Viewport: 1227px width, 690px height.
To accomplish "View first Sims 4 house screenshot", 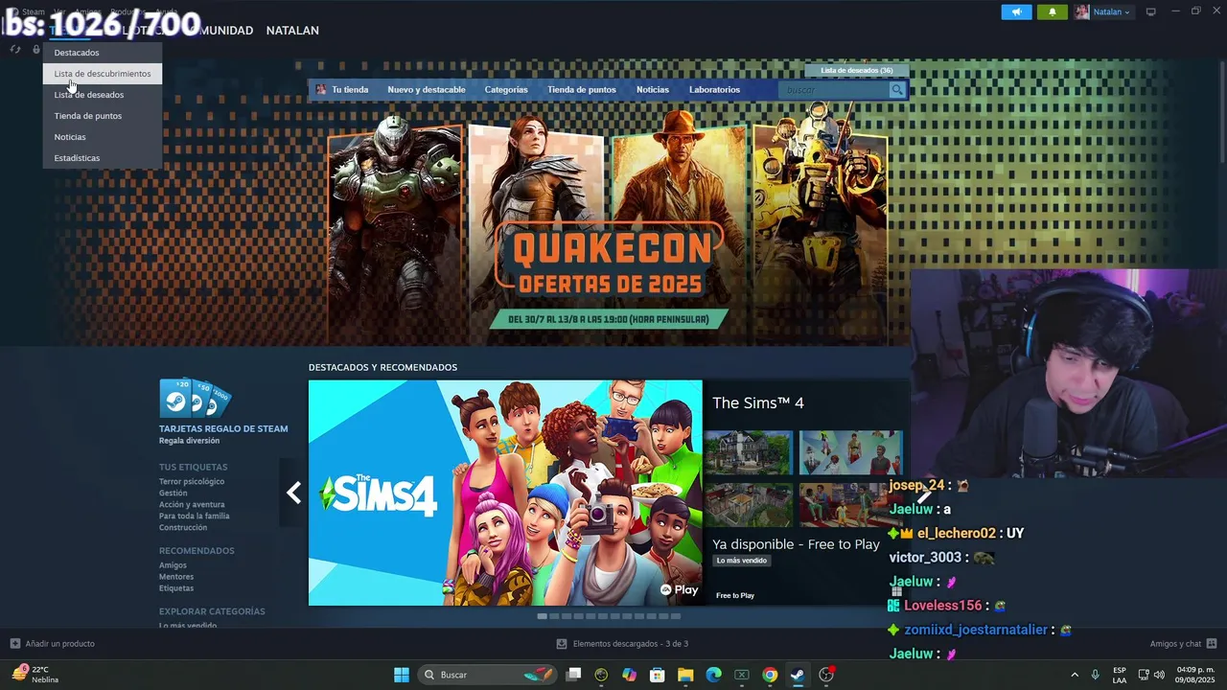I will tap(749, 452).
